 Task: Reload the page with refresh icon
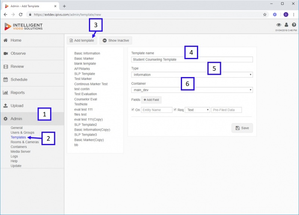click(x=21, y=15)
